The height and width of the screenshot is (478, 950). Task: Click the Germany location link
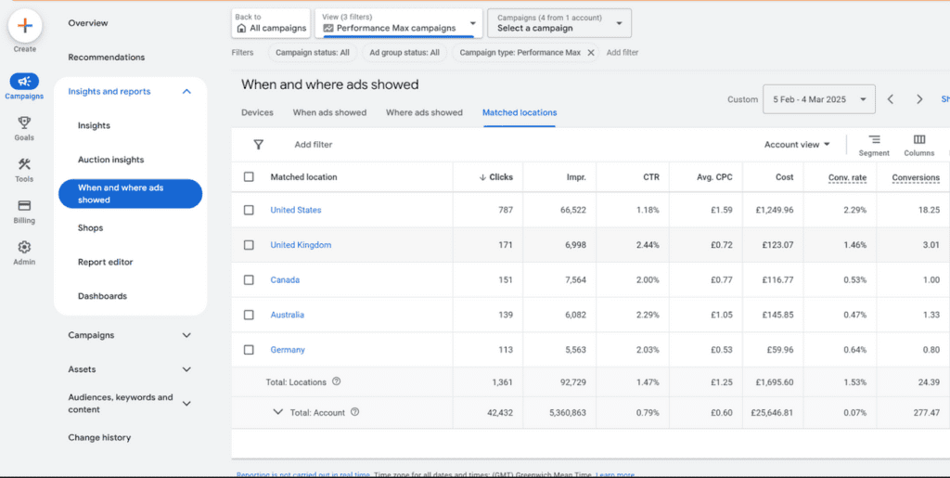pos(288,350)
